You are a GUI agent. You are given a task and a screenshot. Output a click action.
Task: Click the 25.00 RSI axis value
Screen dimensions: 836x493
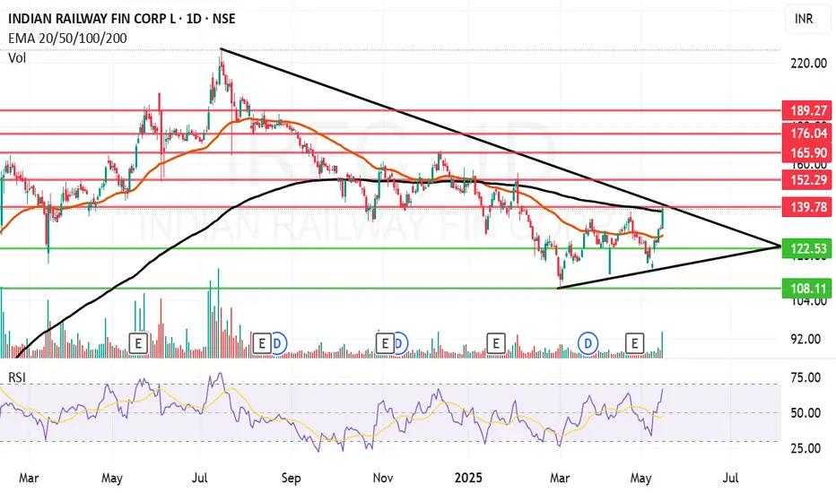click(x=806, y=448)
